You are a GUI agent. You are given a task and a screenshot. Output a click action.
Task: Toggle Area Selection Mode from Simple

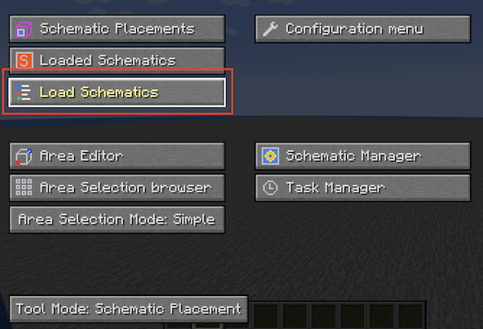117,220
